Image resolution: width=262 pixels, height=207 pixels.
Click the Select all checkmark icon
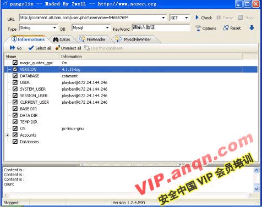tap(31, 48)
